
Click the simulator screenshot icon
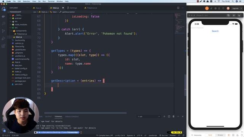pos(228,15)
